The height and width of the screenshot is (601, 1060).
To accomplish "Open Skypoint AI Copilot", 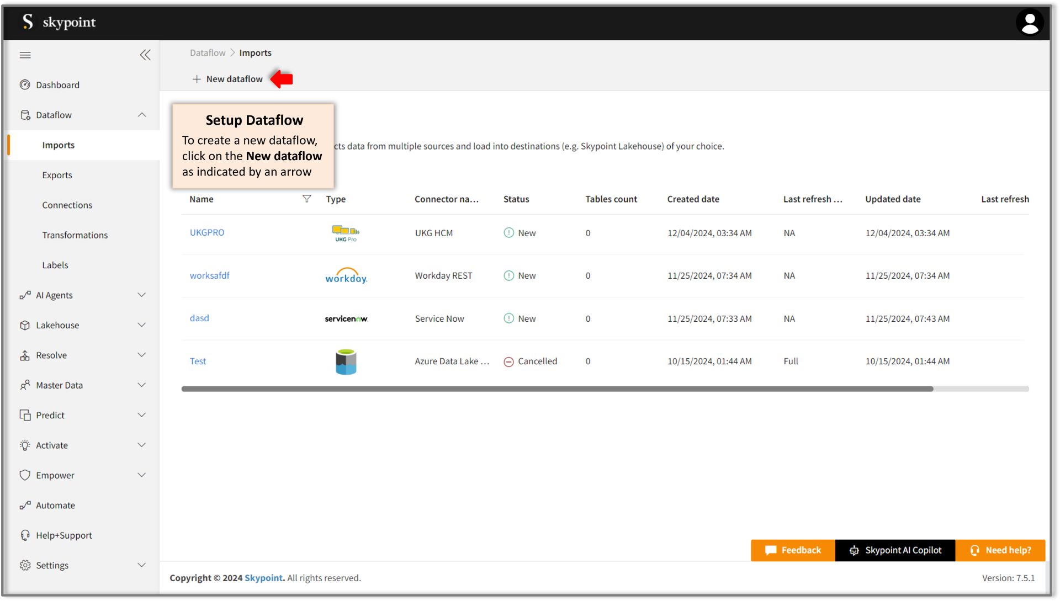I will coord(895,550).
